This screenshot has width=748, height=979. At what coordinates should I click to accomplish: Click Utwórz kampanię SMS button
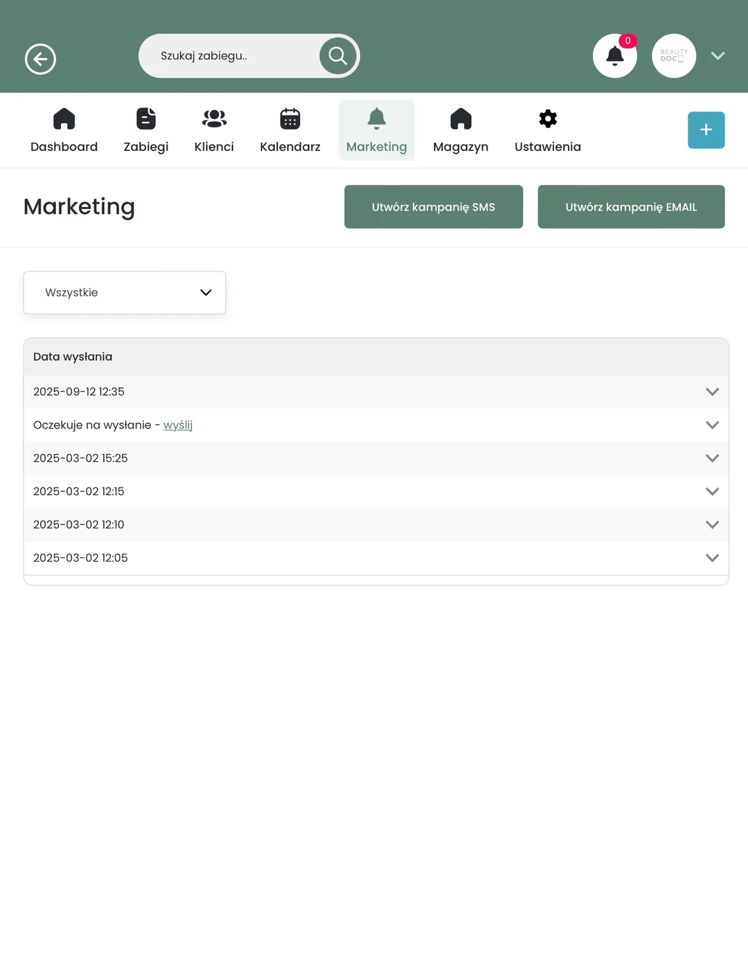[x=434, y=206]
